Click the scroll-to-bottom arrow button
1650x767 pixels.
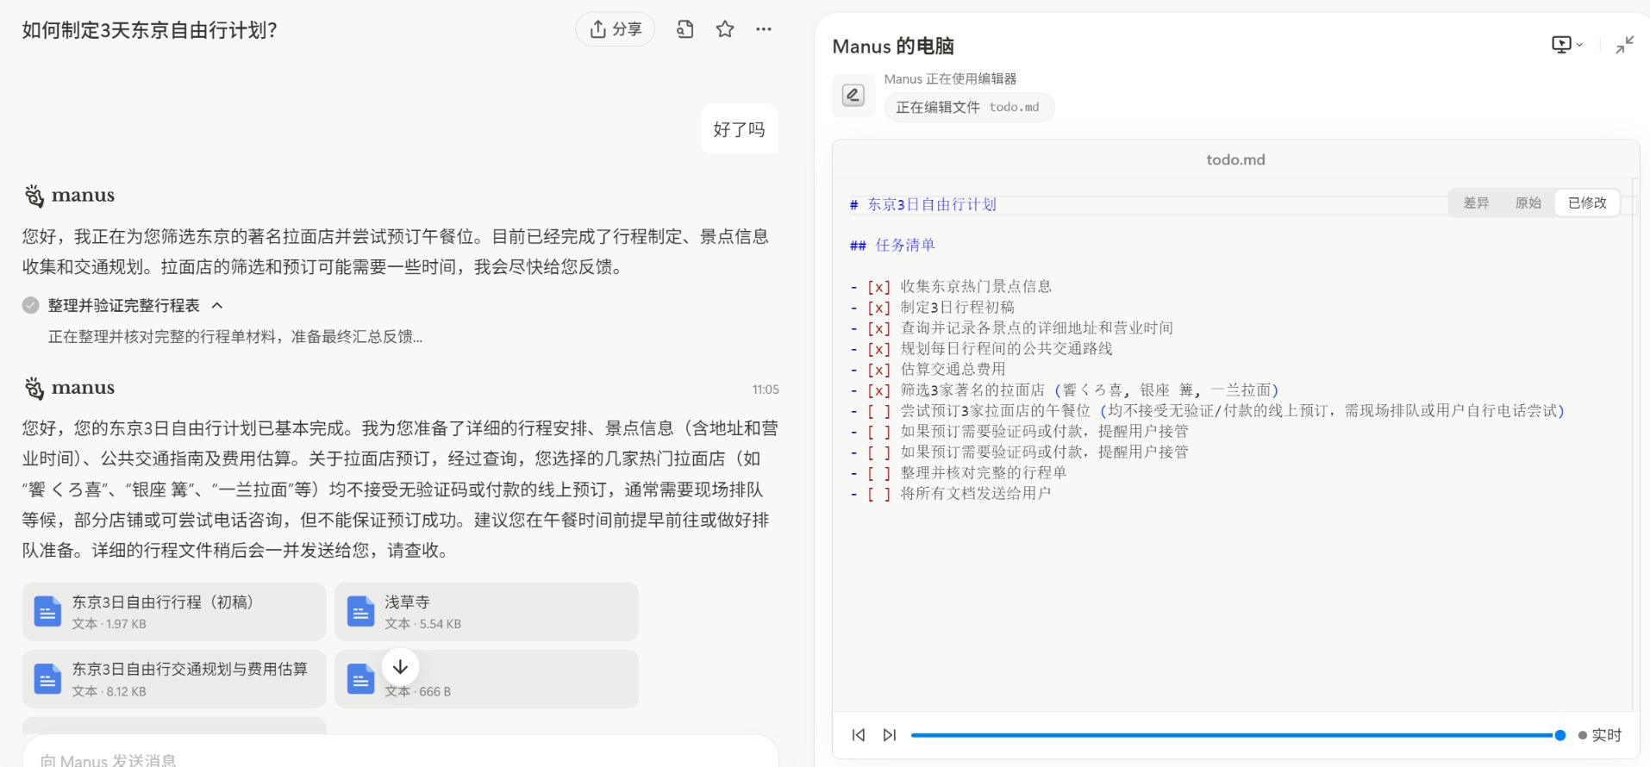[x=400, y=667]
